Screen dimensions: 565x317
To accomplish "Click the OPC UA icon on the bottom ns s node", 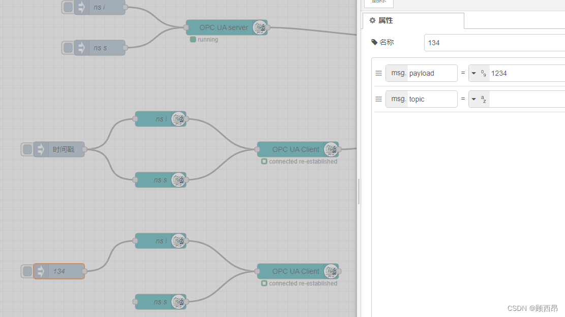I will tap(179, 302).
